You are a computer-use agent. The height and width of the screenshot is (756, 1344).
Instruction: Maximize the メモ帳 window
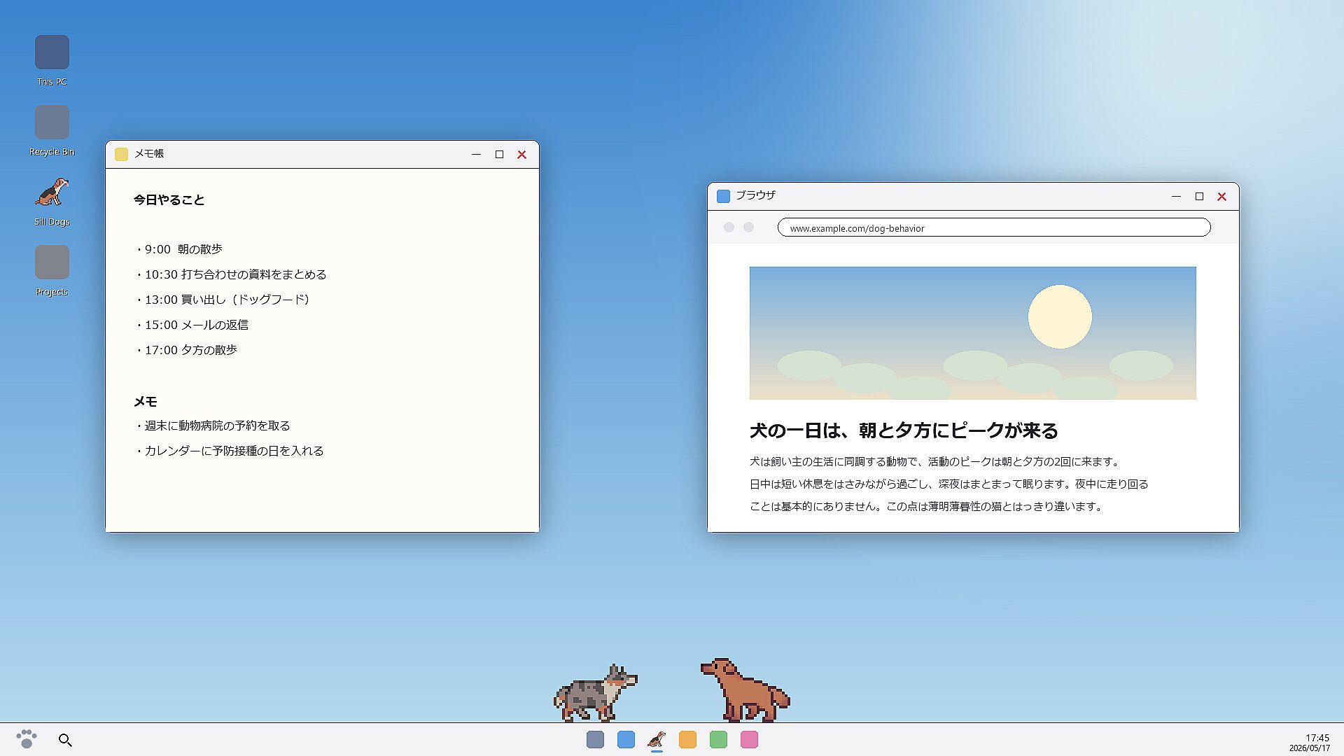499,155
